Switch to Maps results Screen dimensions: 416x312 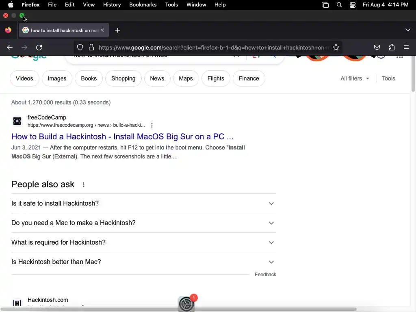click(186, 78)
